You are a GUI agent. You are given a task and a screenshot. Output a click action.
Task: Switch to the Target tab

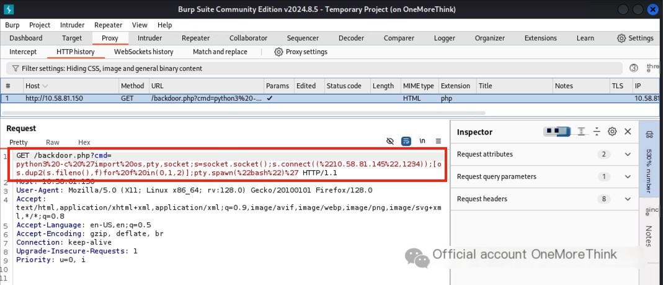pos(72,38)
